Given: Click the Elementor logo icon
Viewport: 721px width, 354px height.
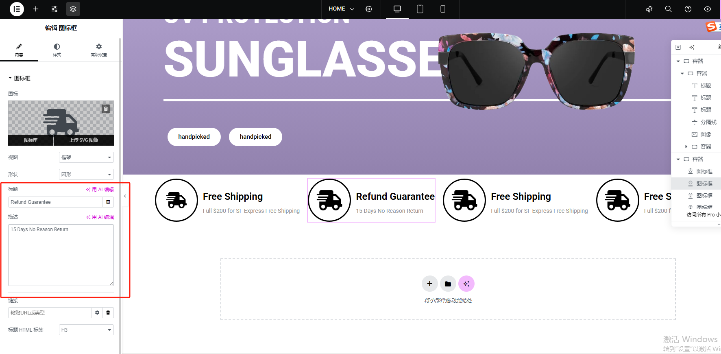Looking at the screenshot, I should click(17, 9).
